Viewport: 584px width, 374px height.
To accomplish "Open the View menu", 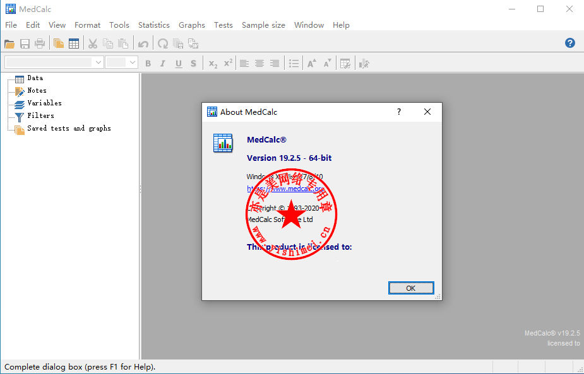I will tap(57, 25).
